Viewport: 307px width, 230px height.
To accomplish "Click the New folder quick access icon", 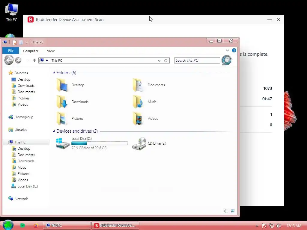I will [x=21, y=42].
